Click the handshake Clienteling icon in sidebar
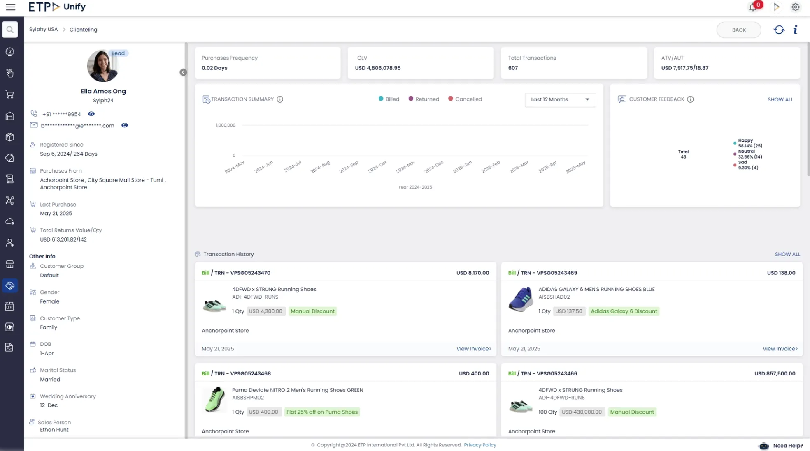Image resolution: width=810 pixels, height=451 pixels. click(x=10, y=286)
